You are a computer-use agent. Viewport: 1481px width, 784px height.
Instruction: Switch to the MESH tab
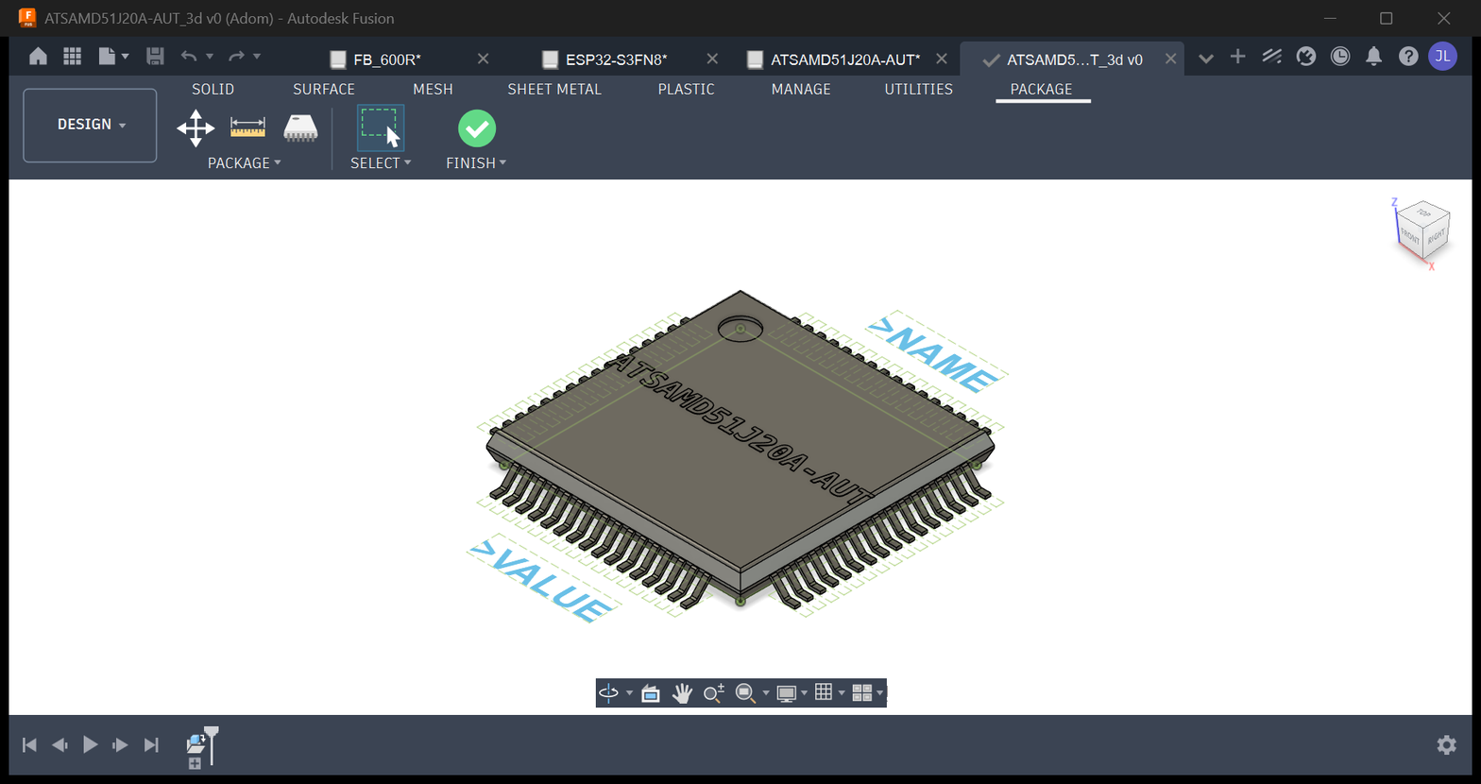click(433, 90)
